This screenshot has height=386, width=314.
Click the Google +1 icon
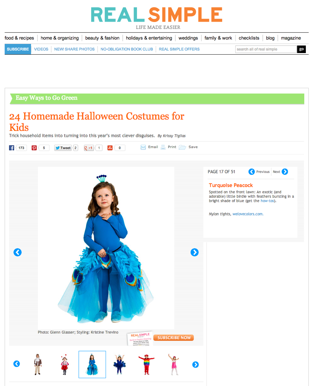(89, 148)
